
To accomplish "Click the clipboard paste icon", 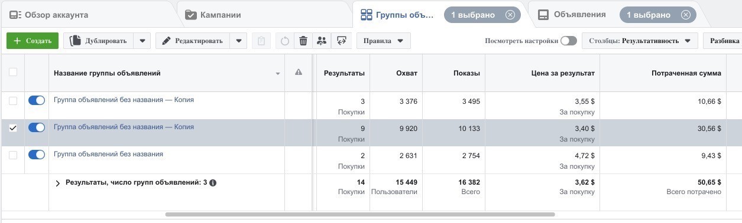I will [x=261, y=41].
